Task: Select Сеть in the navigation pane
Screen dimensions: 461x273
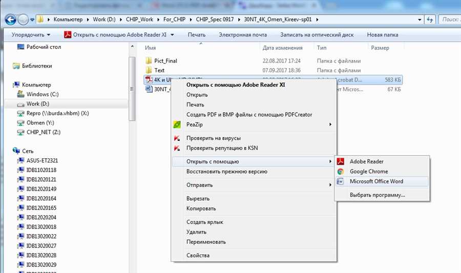Action: [x=28, y=151]
